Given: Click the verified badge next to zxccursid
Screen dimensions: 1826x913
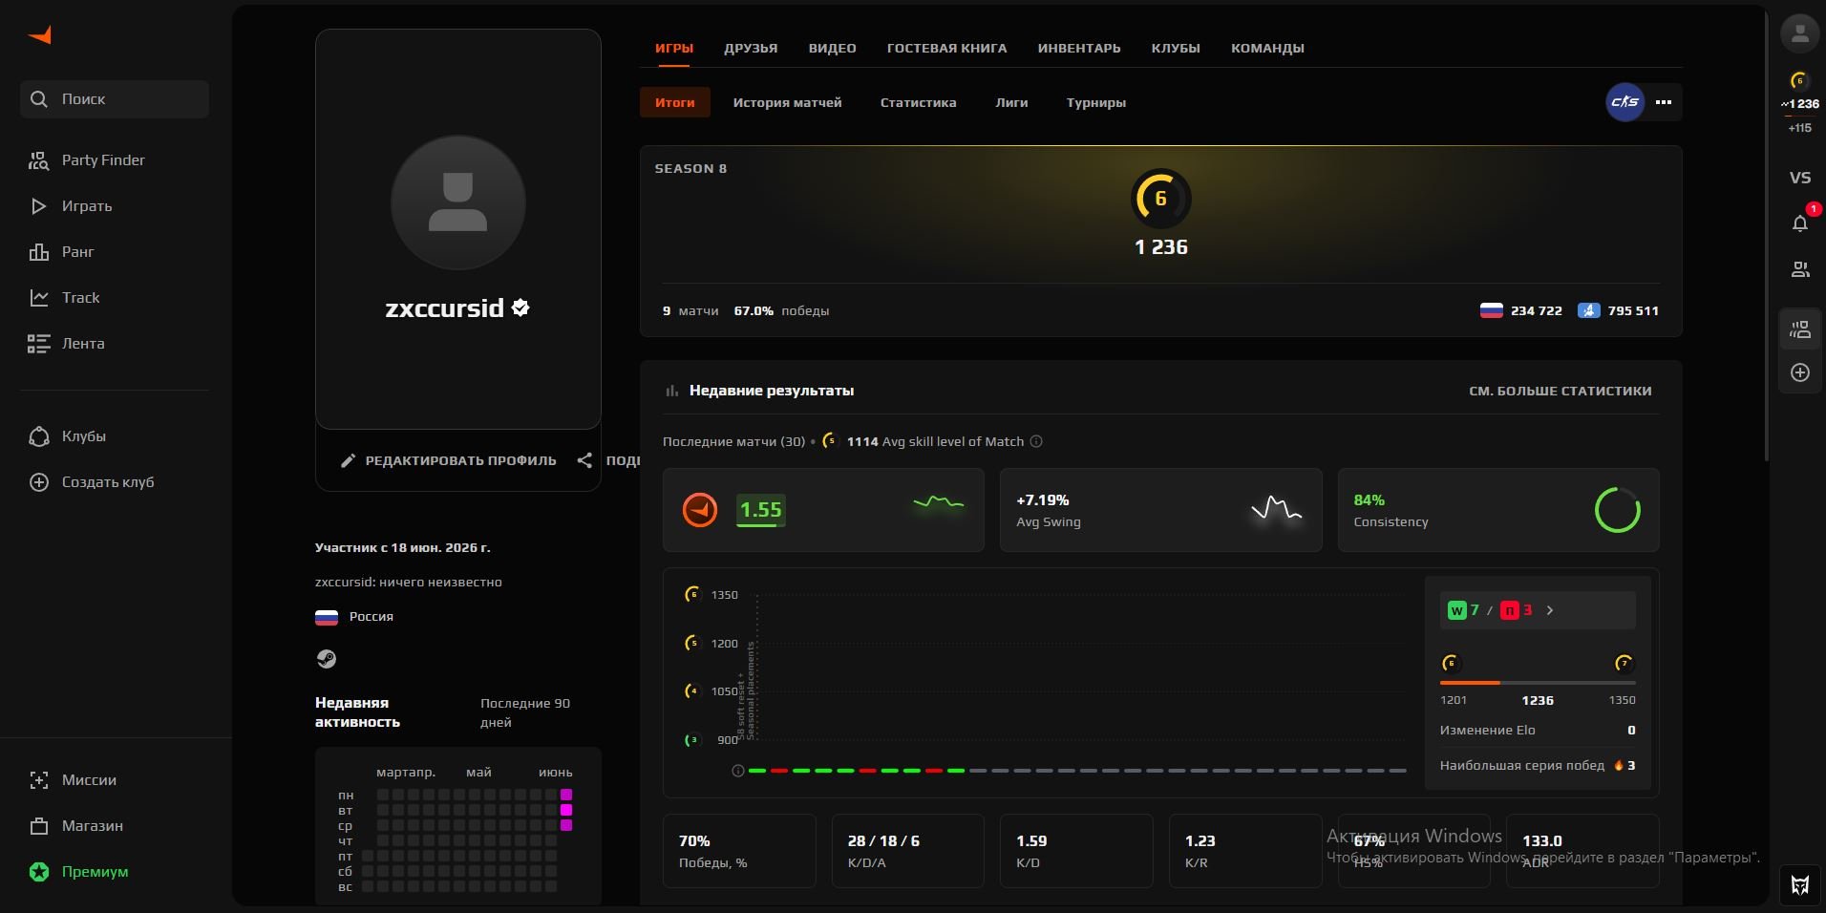Looking at the screenshot, I should pos(520,308).
